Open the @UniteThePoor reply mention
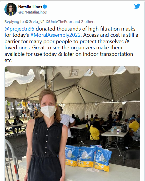 59,21
